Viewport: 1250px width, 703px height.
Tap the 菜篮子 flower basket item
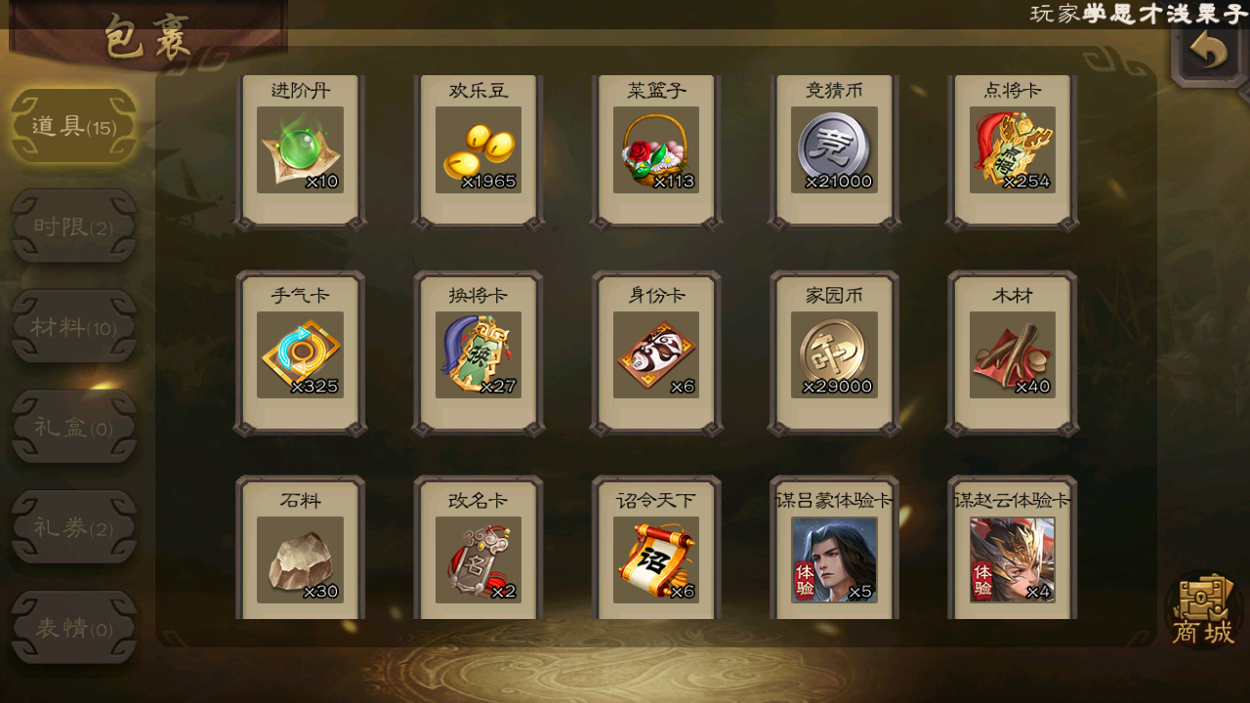click(656, 149)
